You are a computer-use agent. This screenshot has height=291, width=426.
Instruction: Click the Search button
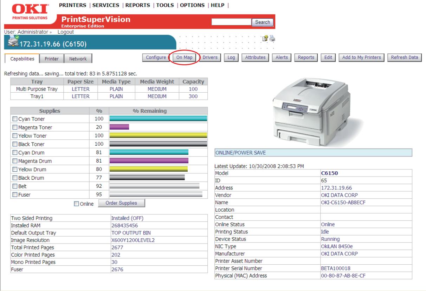tap(263, 22)
